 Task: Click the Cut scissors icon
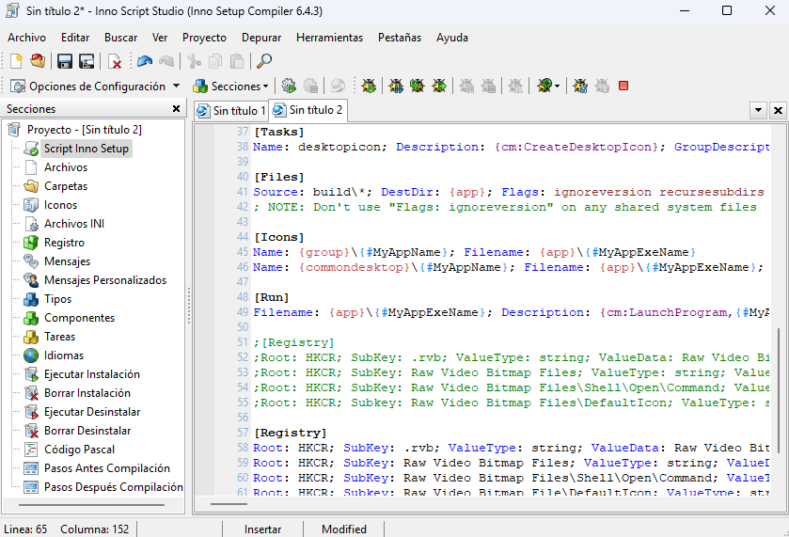pyautogui.click(x=194, y=61)
